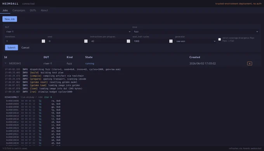Switch to the Jobs tab
264x151 pixels.
(5, 10)
